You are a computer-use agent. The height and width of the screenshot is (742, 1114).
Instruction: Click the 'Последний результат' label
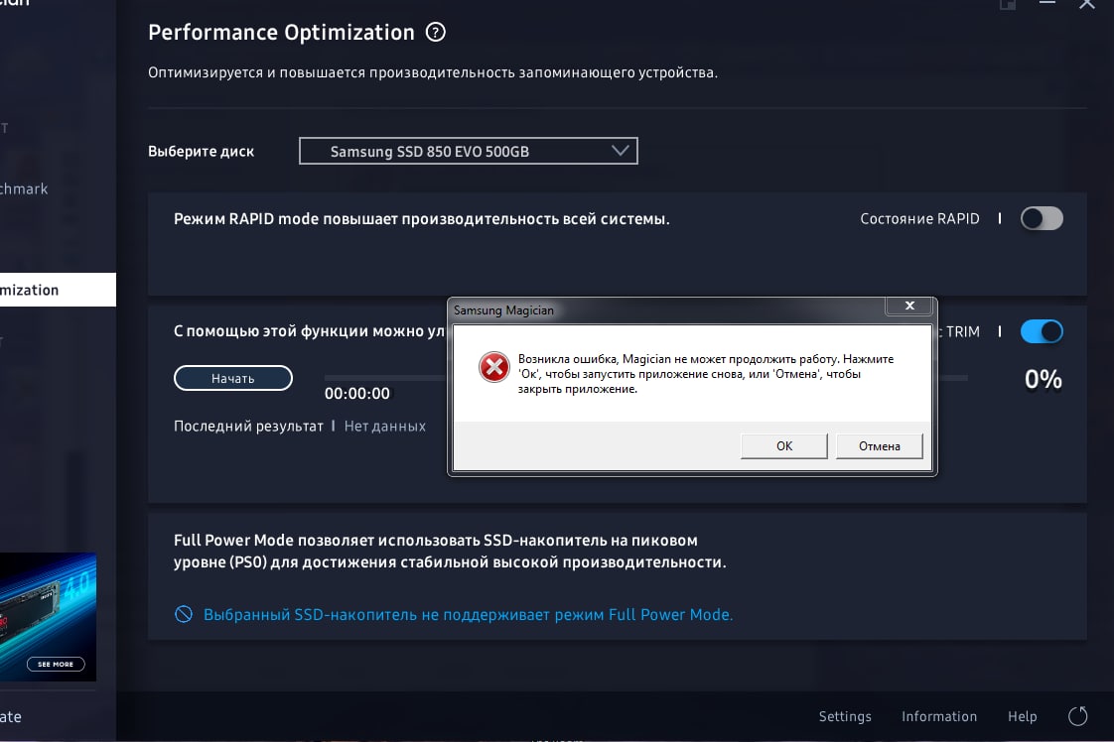coord(248,426)
